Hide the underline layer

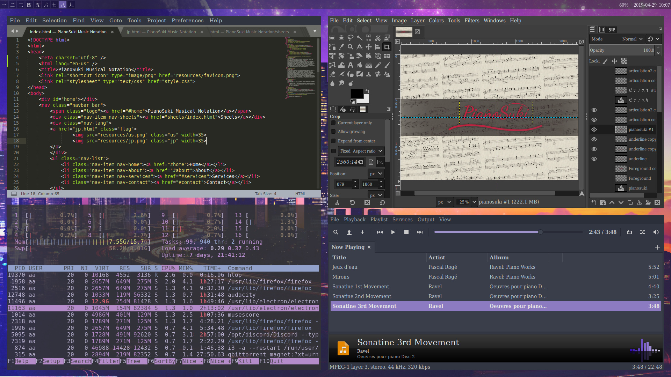point(594,159)
